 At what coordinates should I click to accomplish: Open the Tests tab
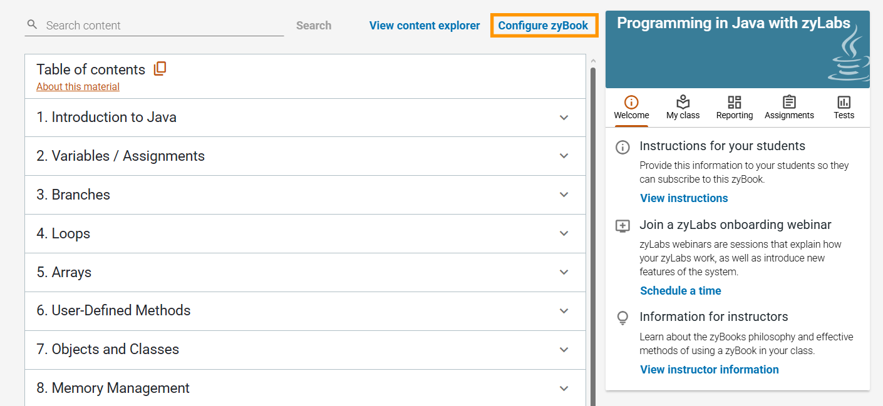click(844, 108)
